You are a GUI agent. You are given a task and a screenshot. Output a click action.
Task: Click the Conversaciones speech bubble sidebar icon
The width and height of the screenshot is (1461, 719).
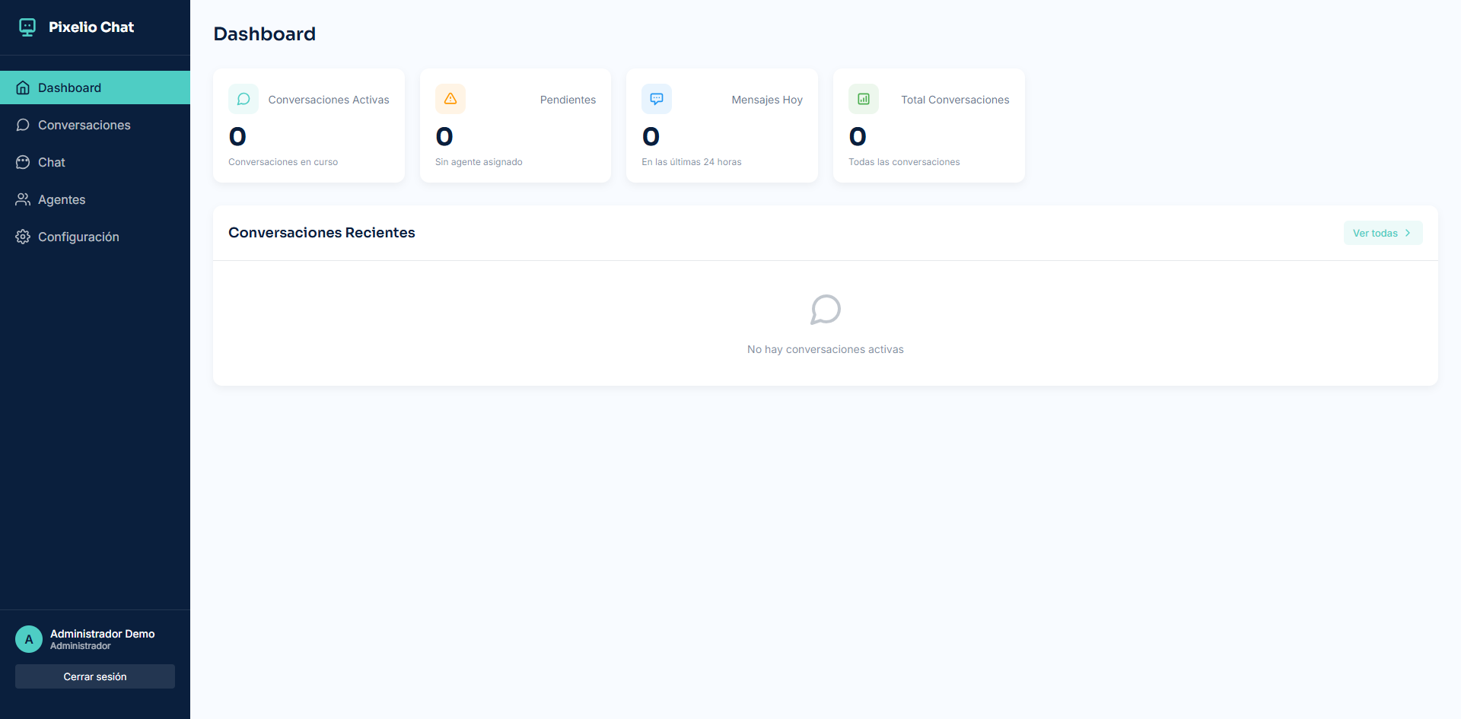23,125
